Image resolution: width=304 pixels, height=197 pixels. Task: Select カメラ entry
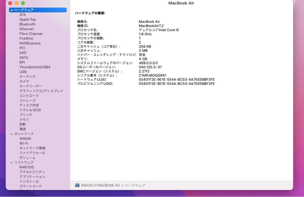click(x=24, y=81)
